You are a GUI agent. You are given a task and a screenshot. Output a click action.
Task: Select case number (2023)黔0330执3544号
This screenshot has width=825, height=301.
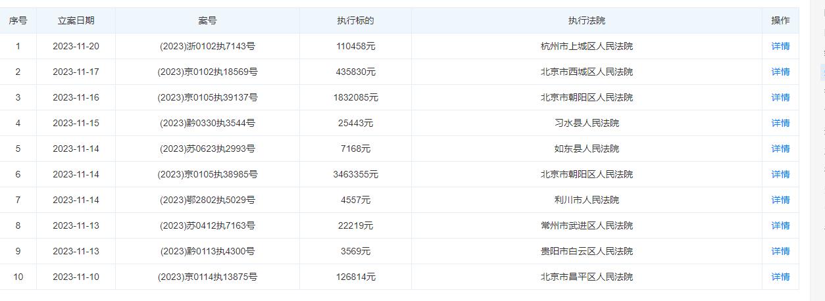pyautogui.click(x=207, y=123)
